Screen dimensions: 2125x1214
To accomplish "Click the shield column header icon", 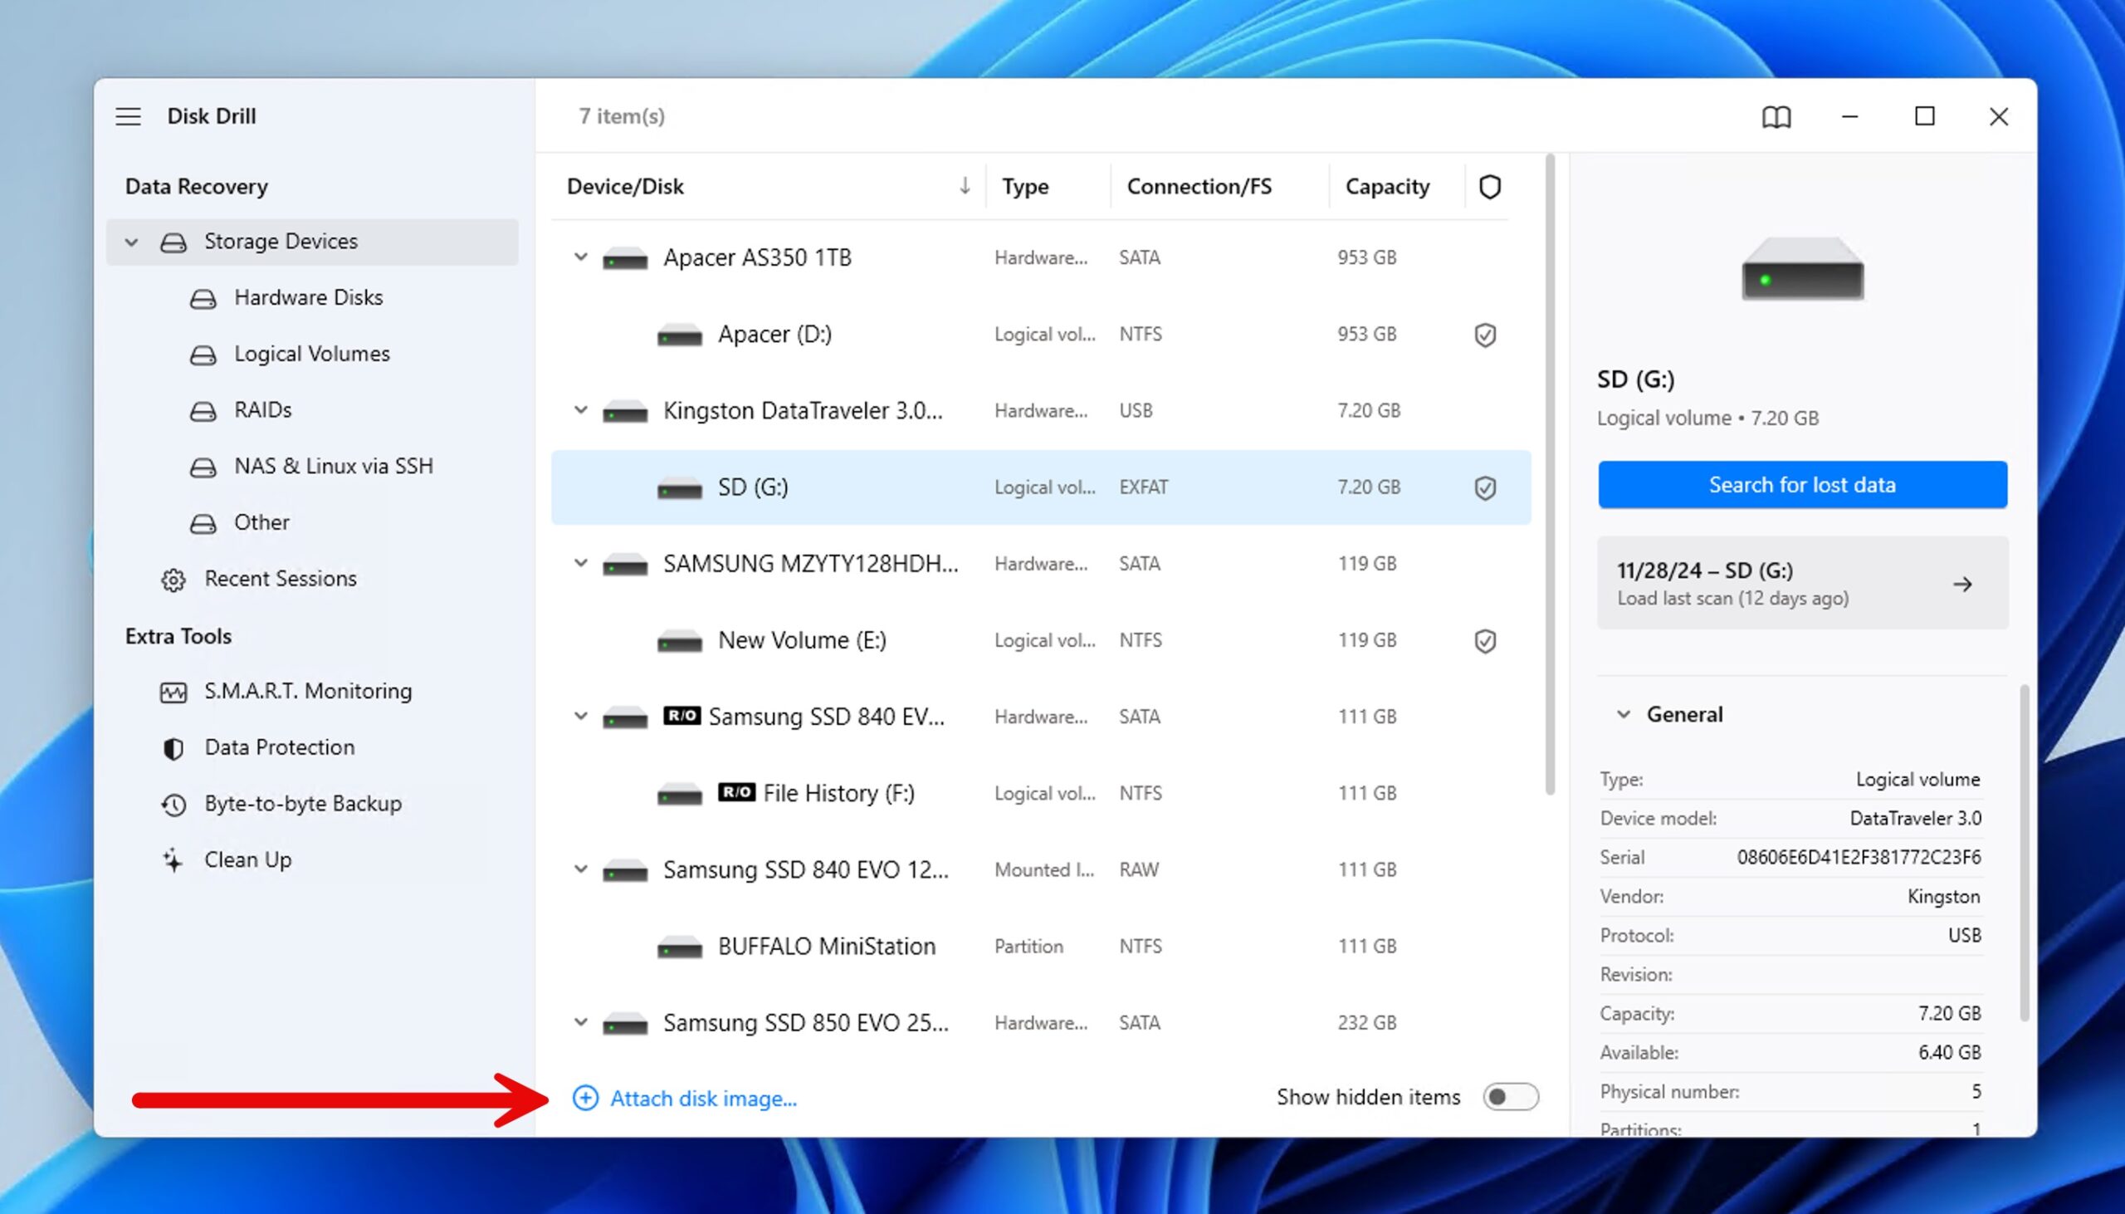I will pyautogui.click(x=1490, y=186).
